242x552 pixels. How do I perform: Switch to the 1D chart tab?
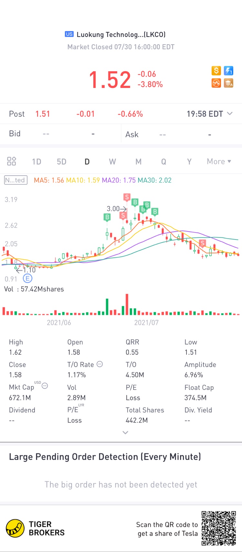click(36, 161)
